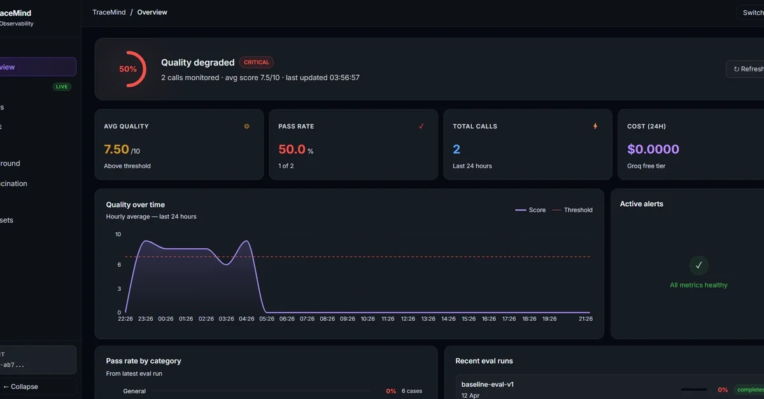
Task: Collapse the sidebar navigation
Action: (21, 386)
